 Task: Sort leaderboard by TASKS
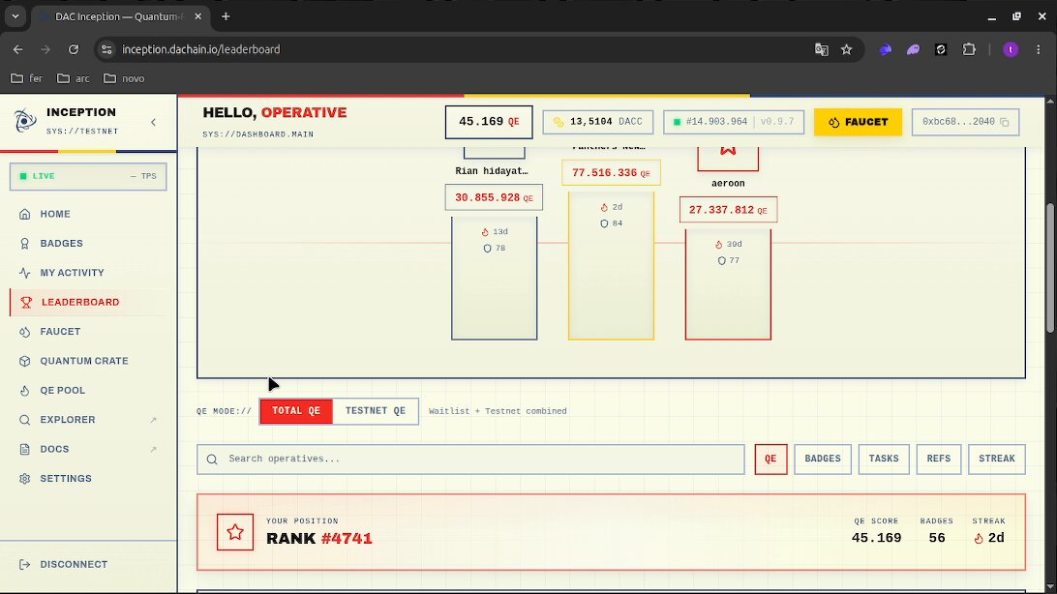(883, 459)
